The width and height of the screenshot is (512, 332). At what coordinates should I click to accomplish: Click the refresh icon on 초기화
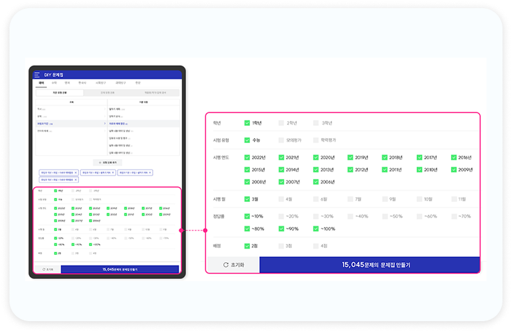pyautogui.click(x=226, y=265)
